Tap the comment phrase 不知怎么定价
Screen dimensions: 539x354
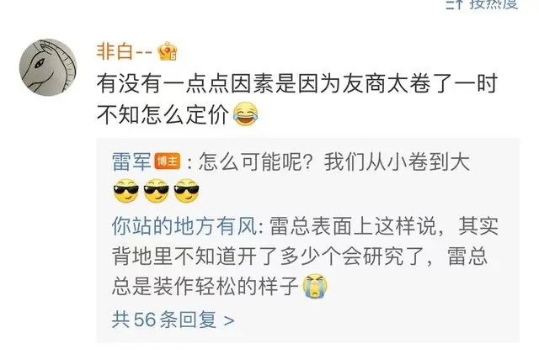click(163, 114)
